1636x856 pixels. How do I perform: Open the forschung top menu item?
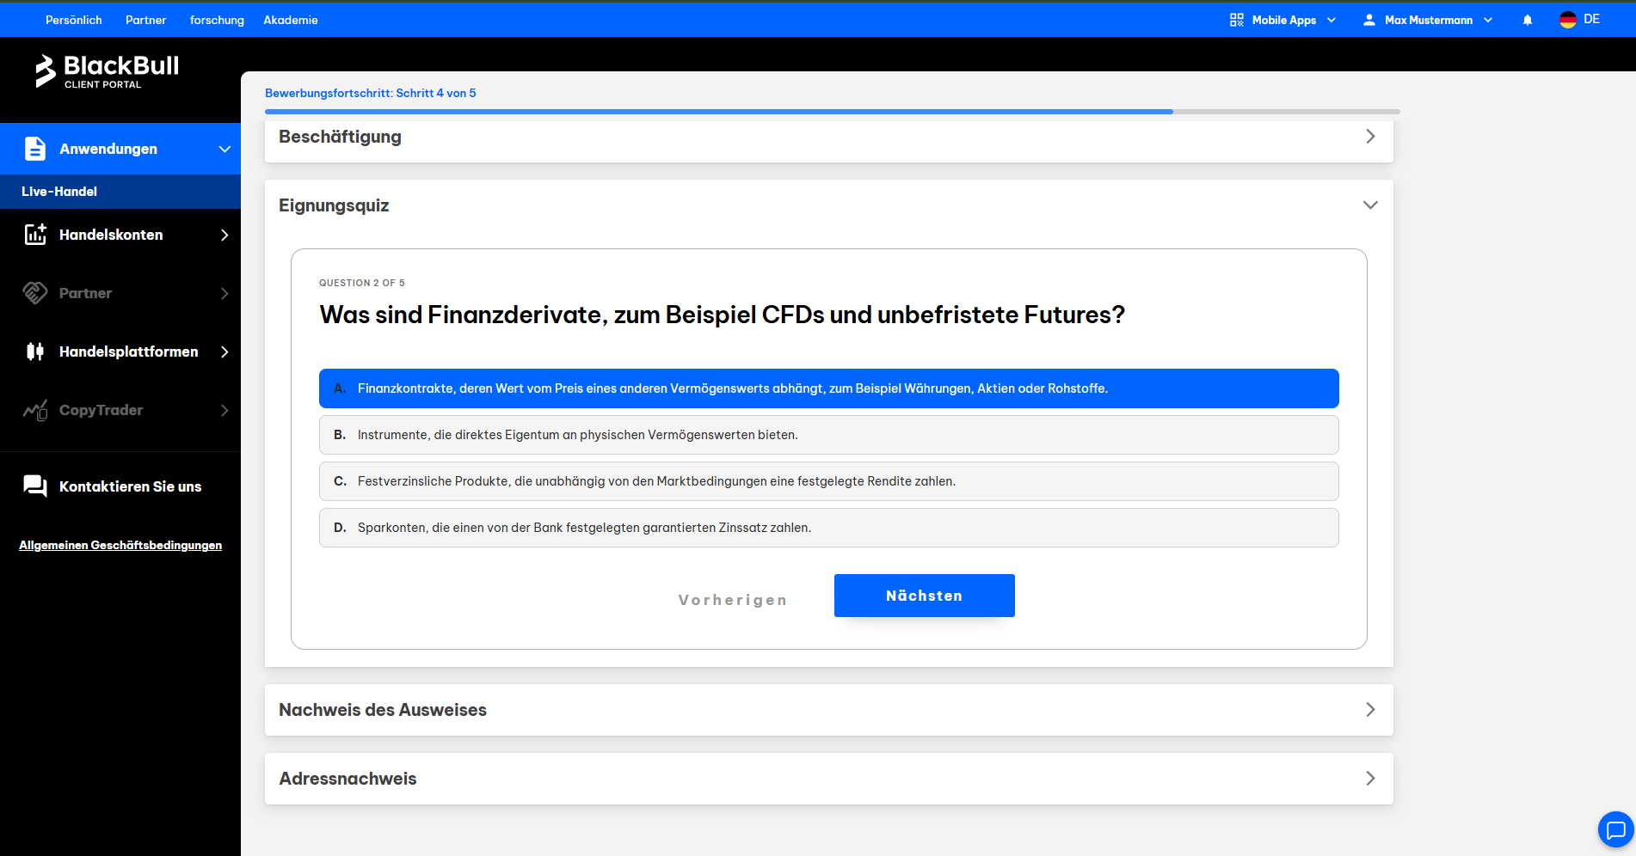point(217,20)
